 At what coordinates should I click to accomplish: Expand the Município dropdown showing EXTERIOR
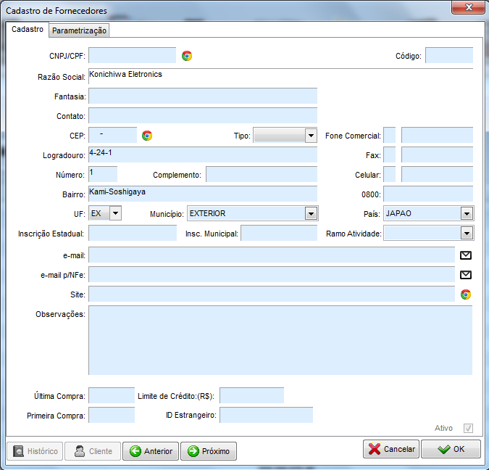(311, 213)
